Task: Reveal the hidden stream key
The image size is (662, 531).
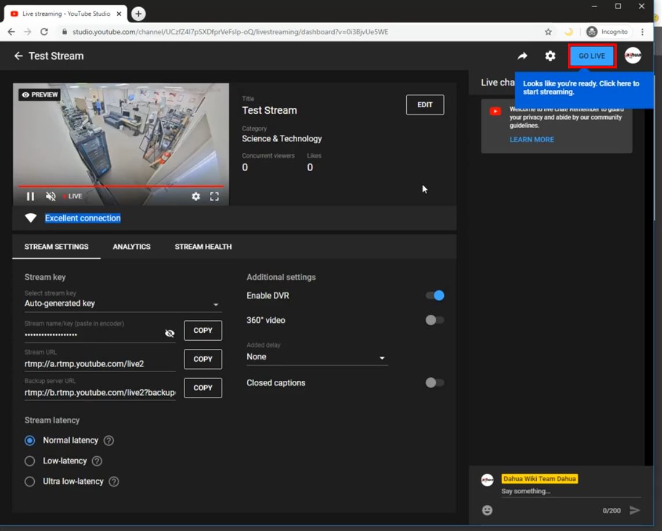Action: (x=169, y=333)
